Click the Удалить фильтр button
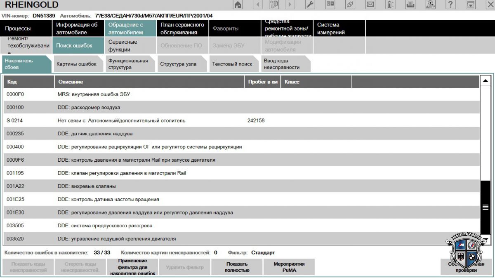The height and width of the screenshot is (278, 495). pyautogui.click(x=184, y=267)
